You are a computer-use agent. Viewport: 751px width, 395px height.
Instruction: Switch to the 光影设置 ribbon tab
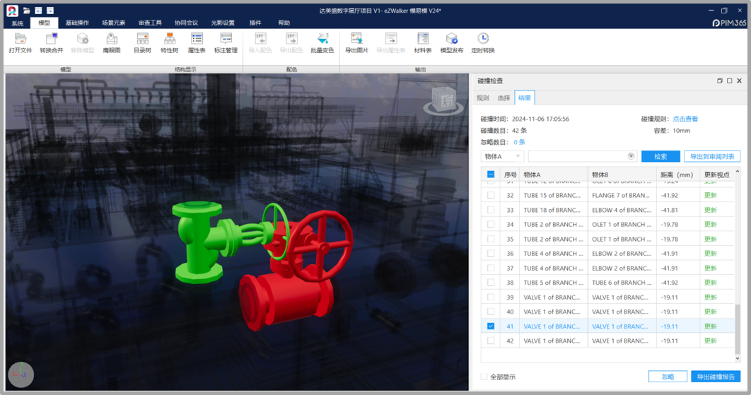coord(223,23)
